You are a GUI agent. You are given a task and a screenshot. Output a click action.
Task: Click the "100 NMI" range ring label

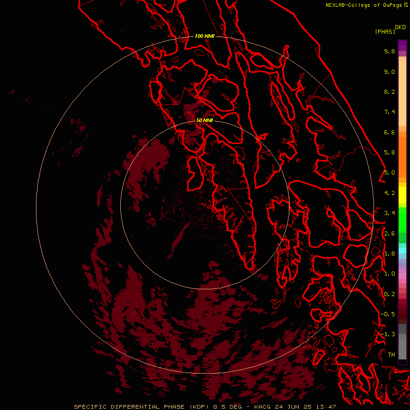tap(205, 36)
